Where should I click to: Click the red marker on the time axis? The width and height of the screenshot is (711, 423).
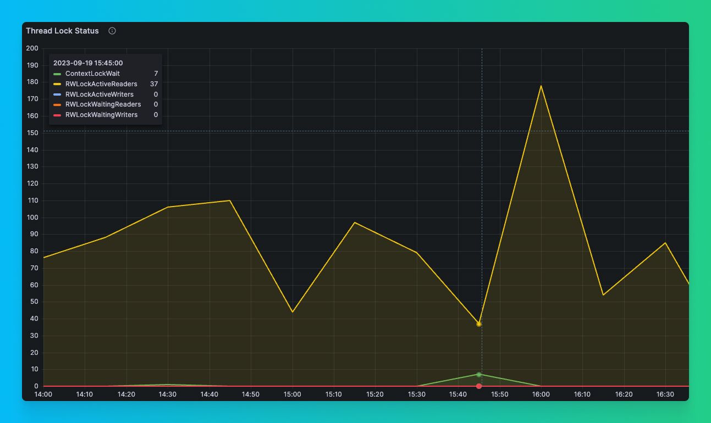[479, 386]
